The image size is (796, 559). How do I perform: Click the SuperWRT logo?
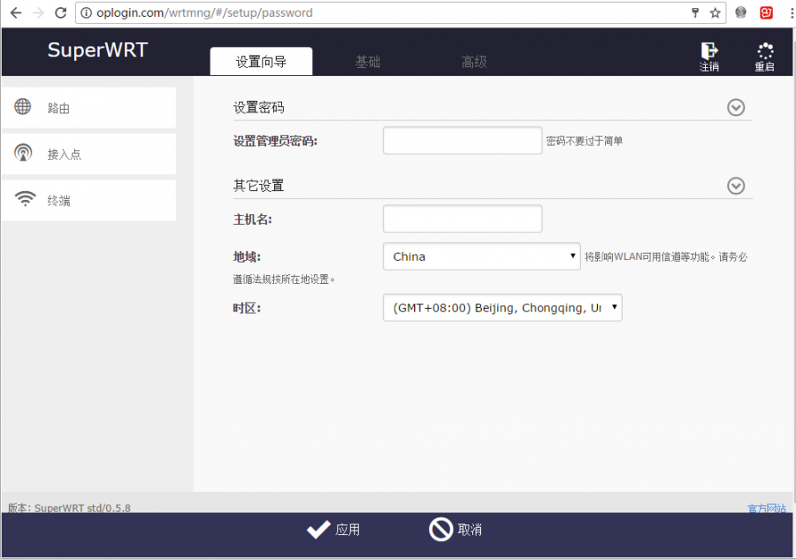pyautogui.click(x=97, y=50)
